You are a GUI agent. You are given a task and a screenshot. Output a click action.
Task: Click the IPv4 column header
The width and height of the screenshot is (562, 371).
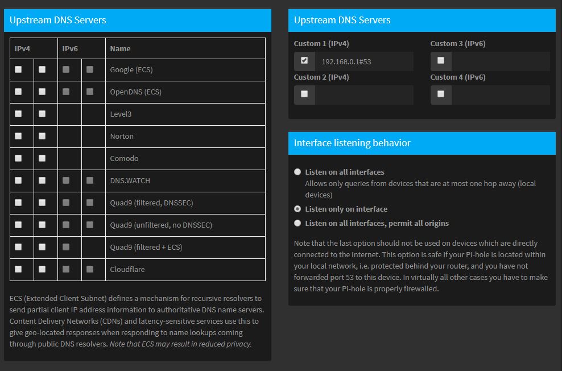(x=34, y=48)
